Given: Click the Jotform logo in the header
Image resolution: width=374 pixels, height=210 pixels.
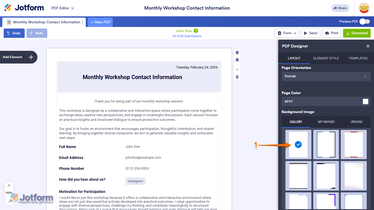Looking at the screenshot, I should coord(24,8).
